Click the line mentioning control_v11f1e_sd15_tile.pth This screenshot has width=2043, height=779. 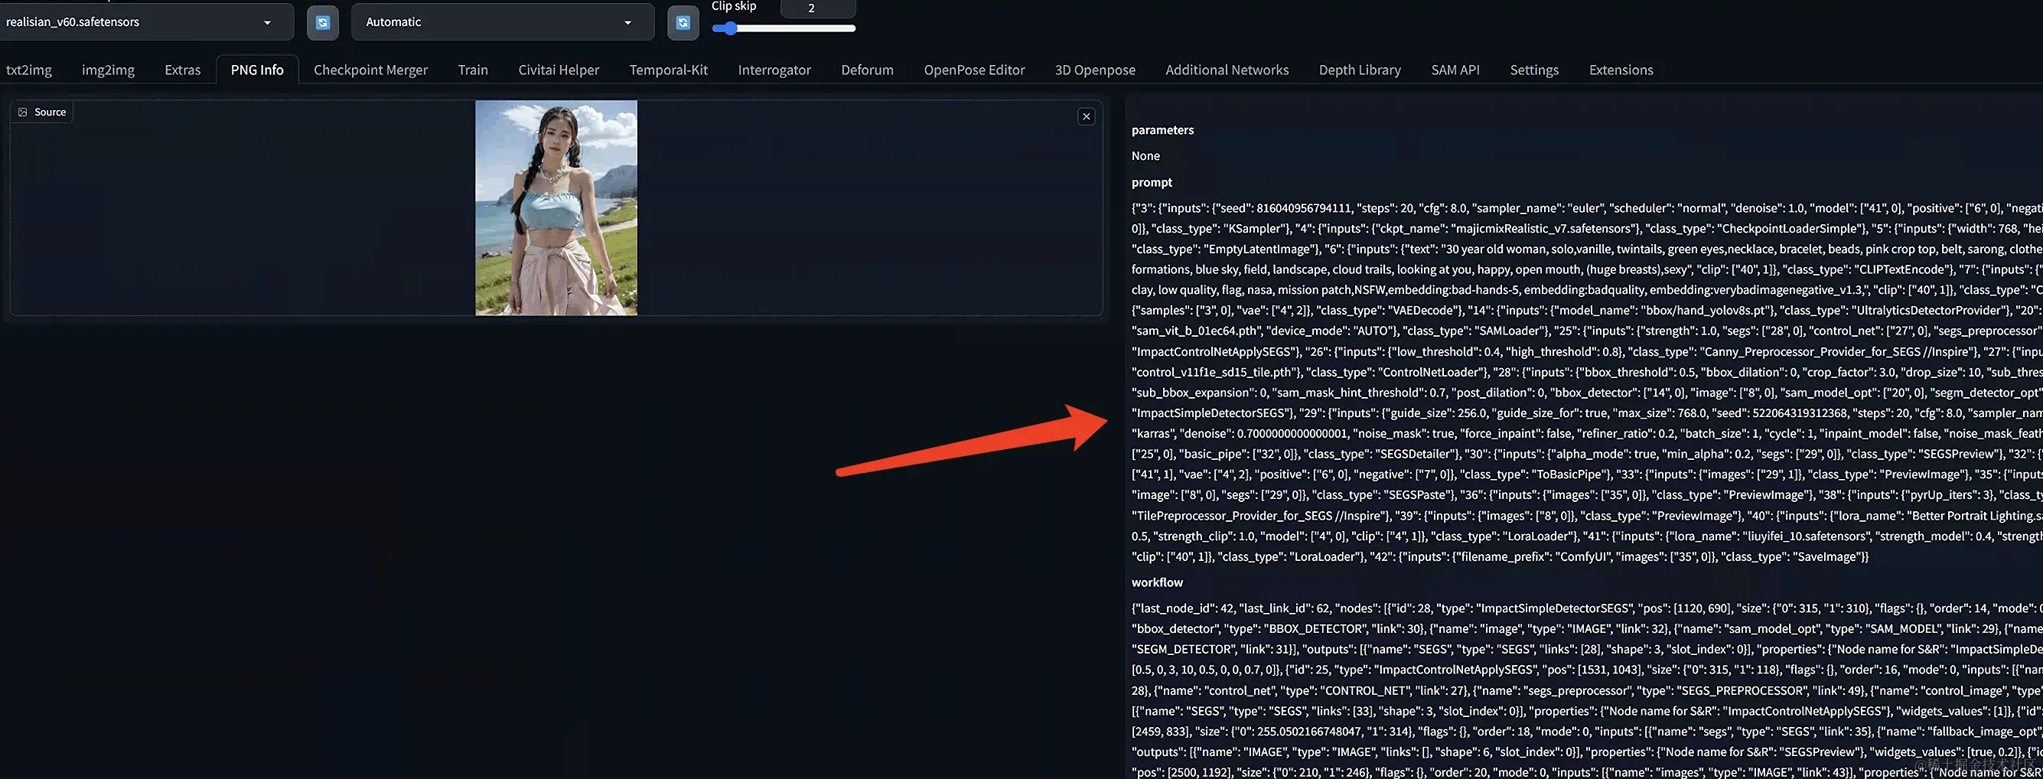tap(1586, 372)
